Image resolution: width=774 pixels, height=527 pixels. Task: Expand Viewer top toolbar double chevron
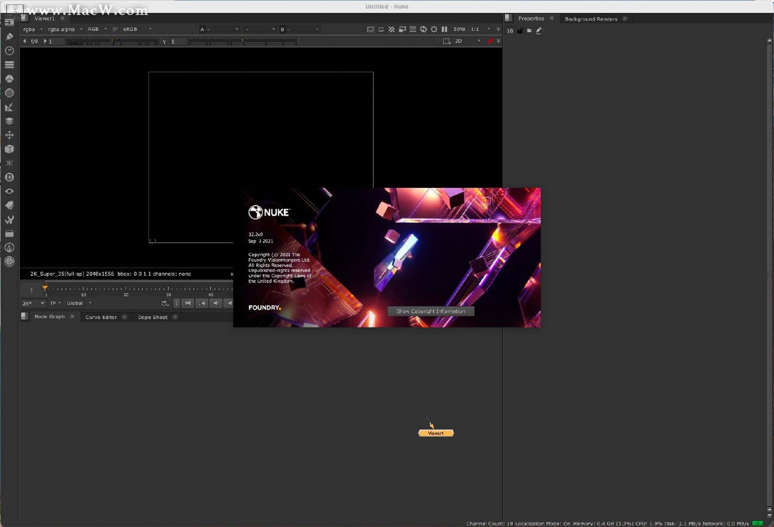[x=498, y=29]
